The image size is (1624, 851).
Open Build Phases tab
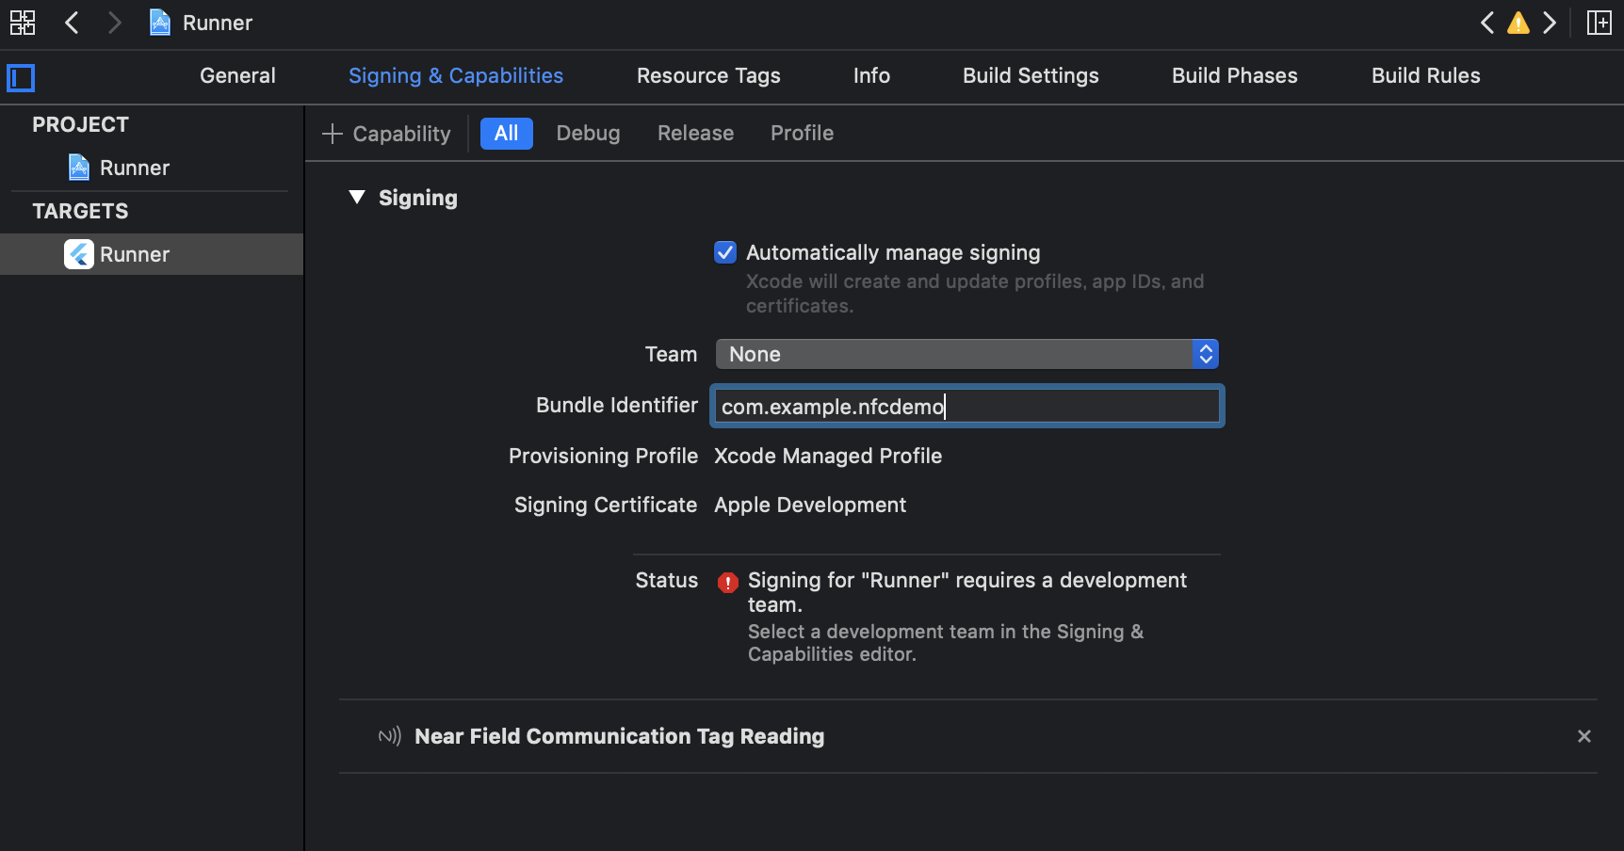point(1234,76)
